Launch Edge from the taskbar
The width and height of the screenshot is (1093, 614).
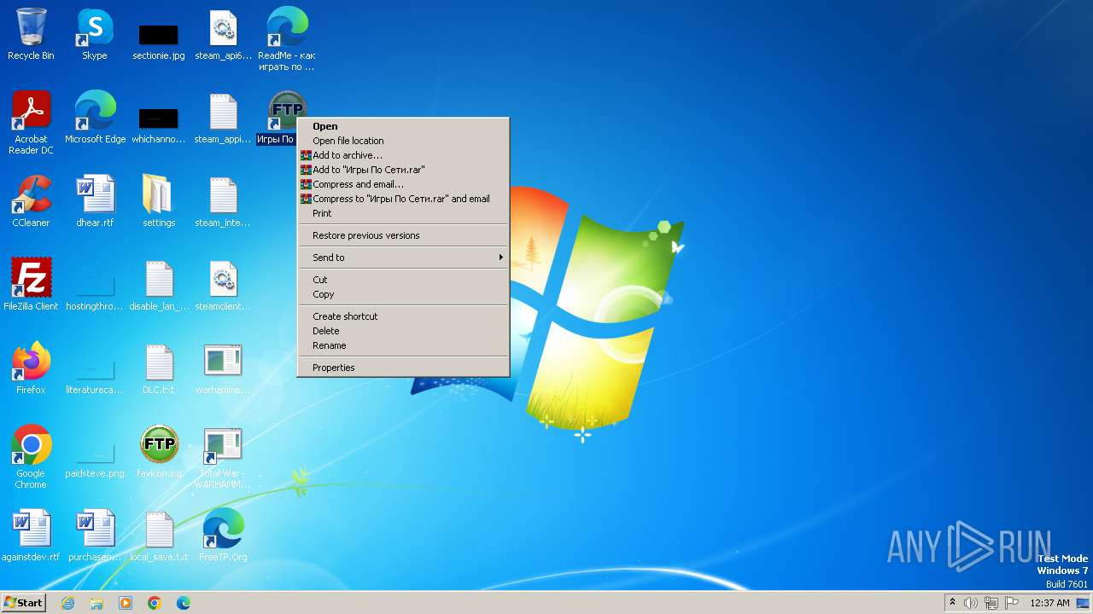[x=184, y=603]
